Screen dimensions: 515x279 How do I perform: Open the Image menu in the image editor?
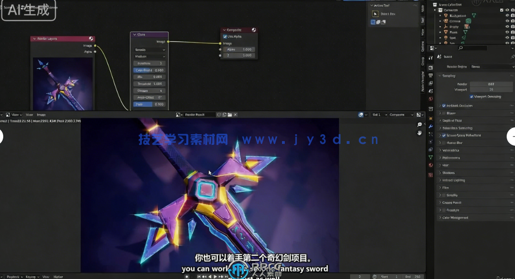[x=41, y=114]
